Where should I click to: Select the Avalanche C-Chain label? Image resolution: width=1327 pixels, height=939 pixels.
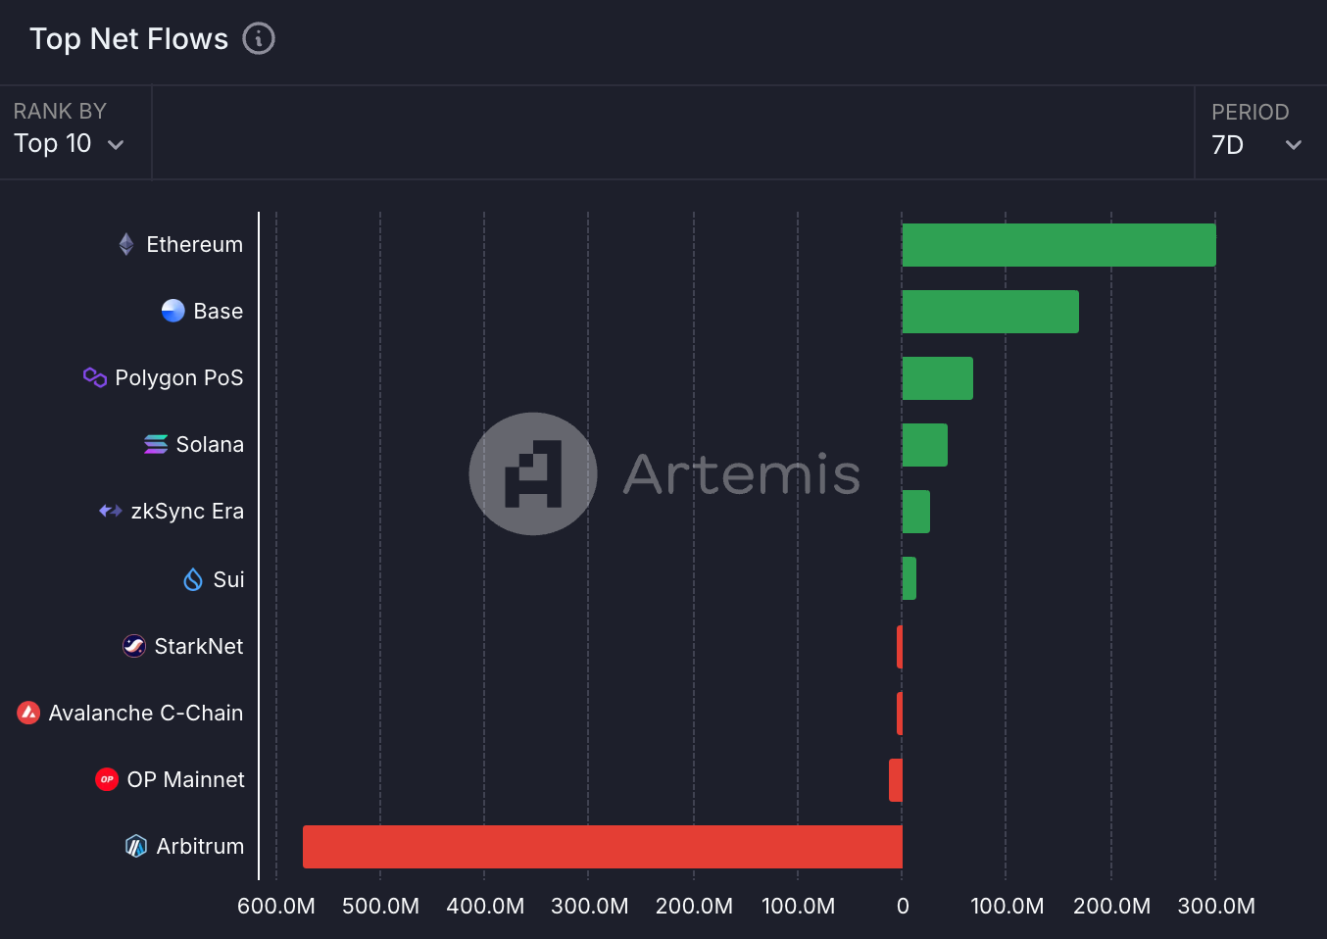pos(146,713)
